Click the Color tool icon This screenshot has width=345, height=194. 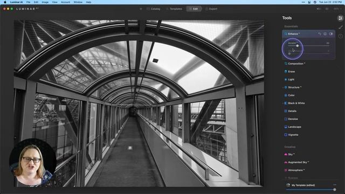[x=286, y=95]
